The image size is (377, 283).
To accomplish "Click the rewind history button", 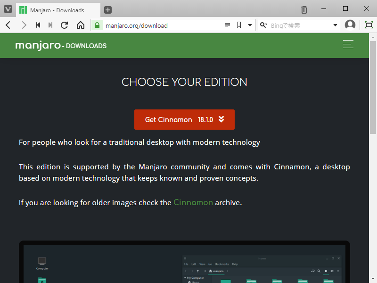I will pos(38,25).
